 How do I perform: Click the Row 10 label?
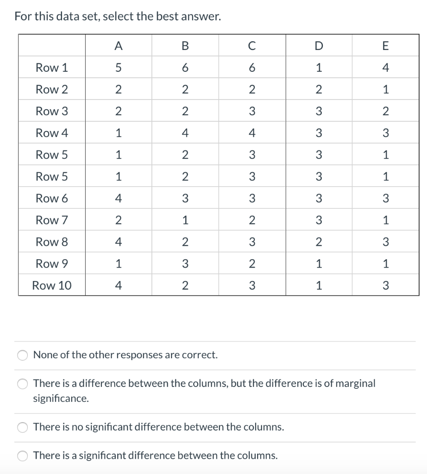[51, 286]
